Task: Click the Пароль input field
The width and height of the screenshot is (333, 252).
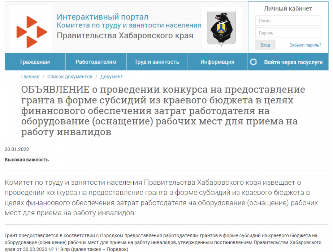Action: [x=288, y=33]
